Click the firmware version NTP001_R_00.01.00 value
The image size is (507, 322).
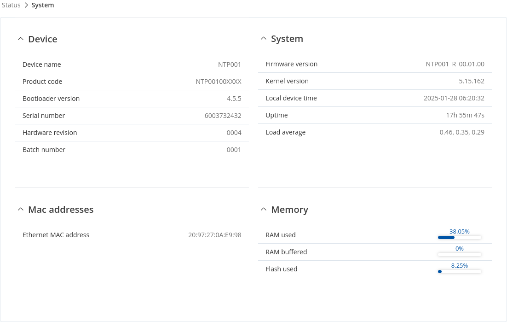(455, 64)
